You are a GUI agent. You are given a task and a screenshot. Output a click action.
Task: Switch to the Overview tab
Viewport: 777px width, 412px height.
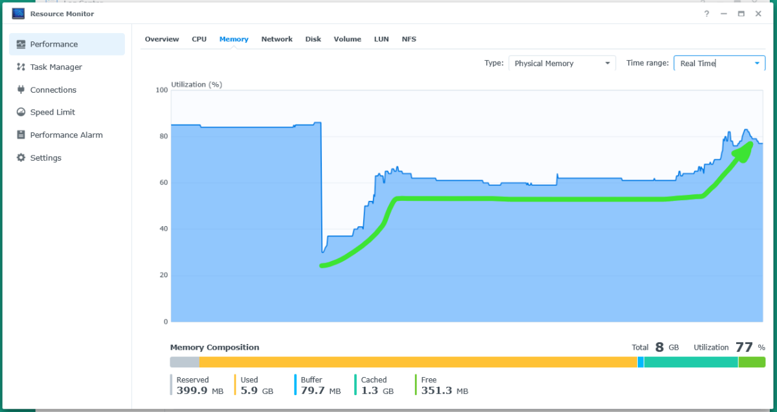(x=162, y=40)
